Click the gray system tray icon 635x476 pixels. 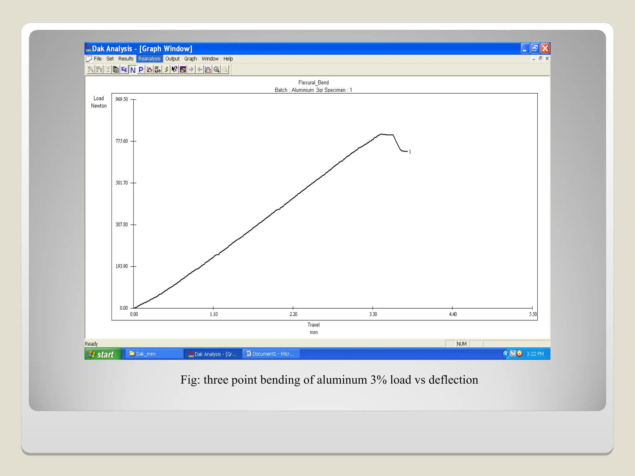click(513, 354)
